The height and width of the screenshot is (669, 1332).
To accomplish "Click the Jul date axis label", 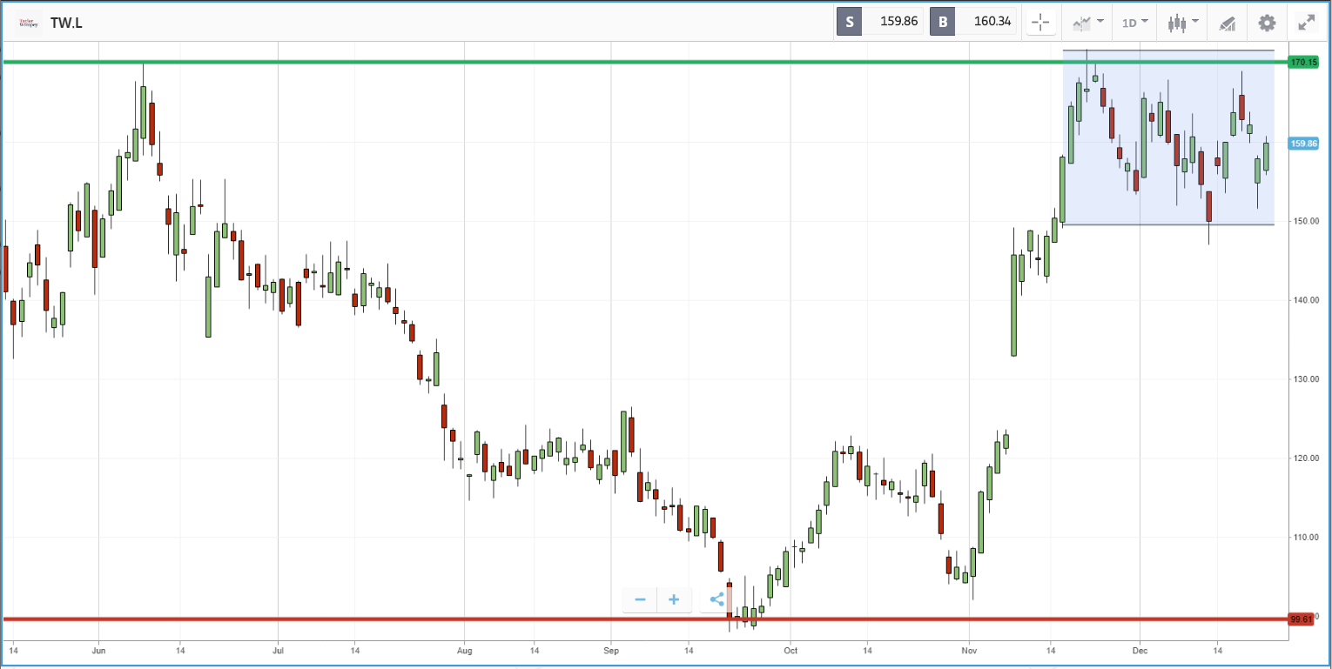I will click(278, 650).
